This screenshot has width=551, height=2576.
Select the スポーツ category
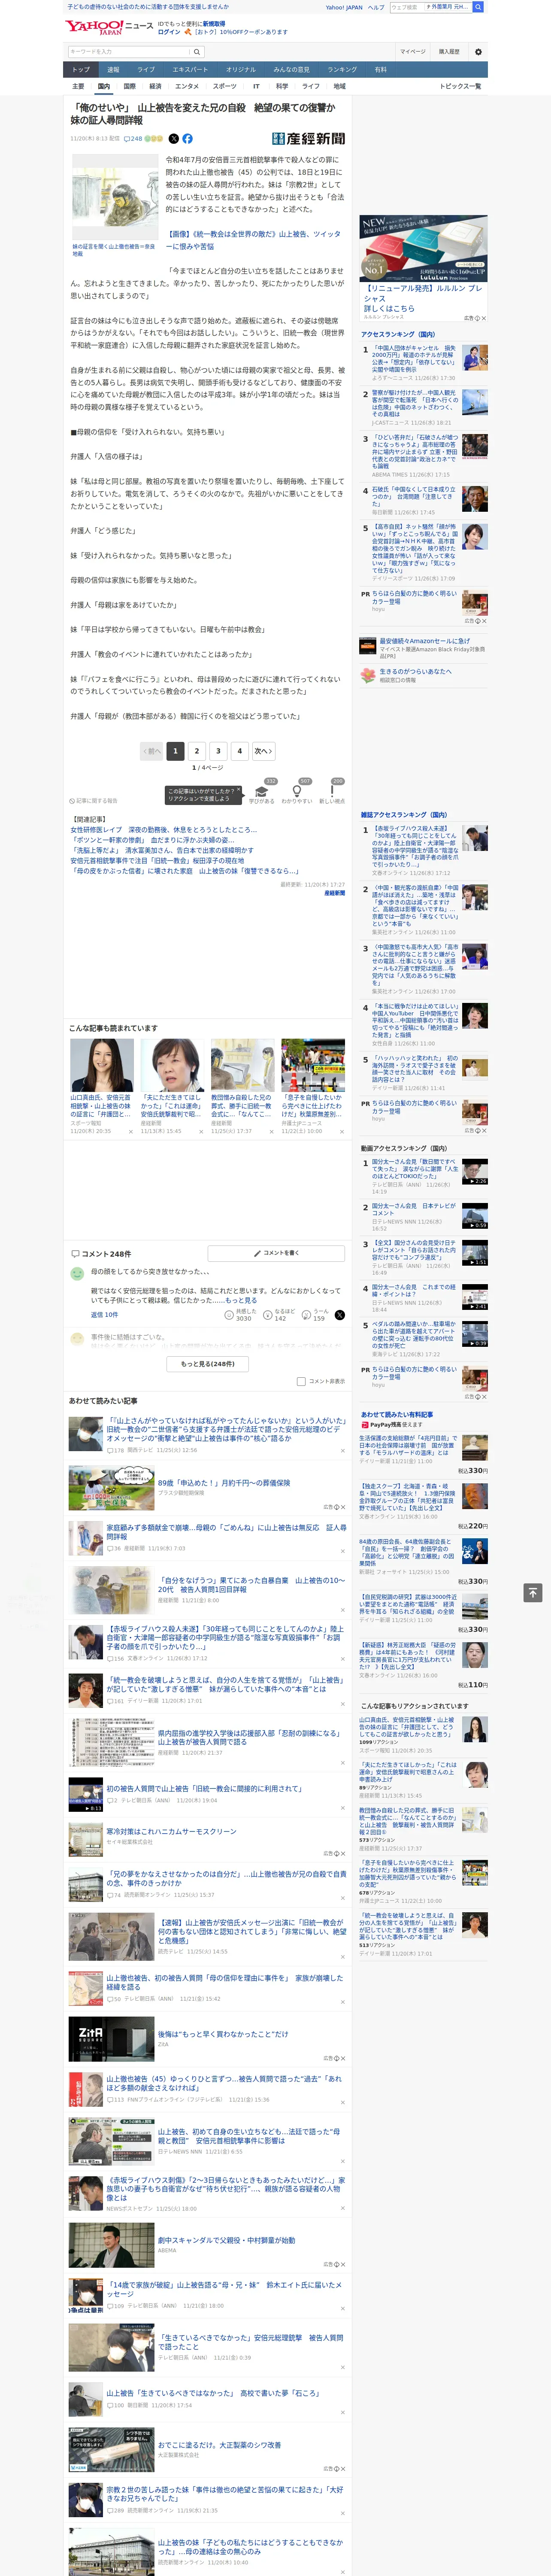click(225, 86)
